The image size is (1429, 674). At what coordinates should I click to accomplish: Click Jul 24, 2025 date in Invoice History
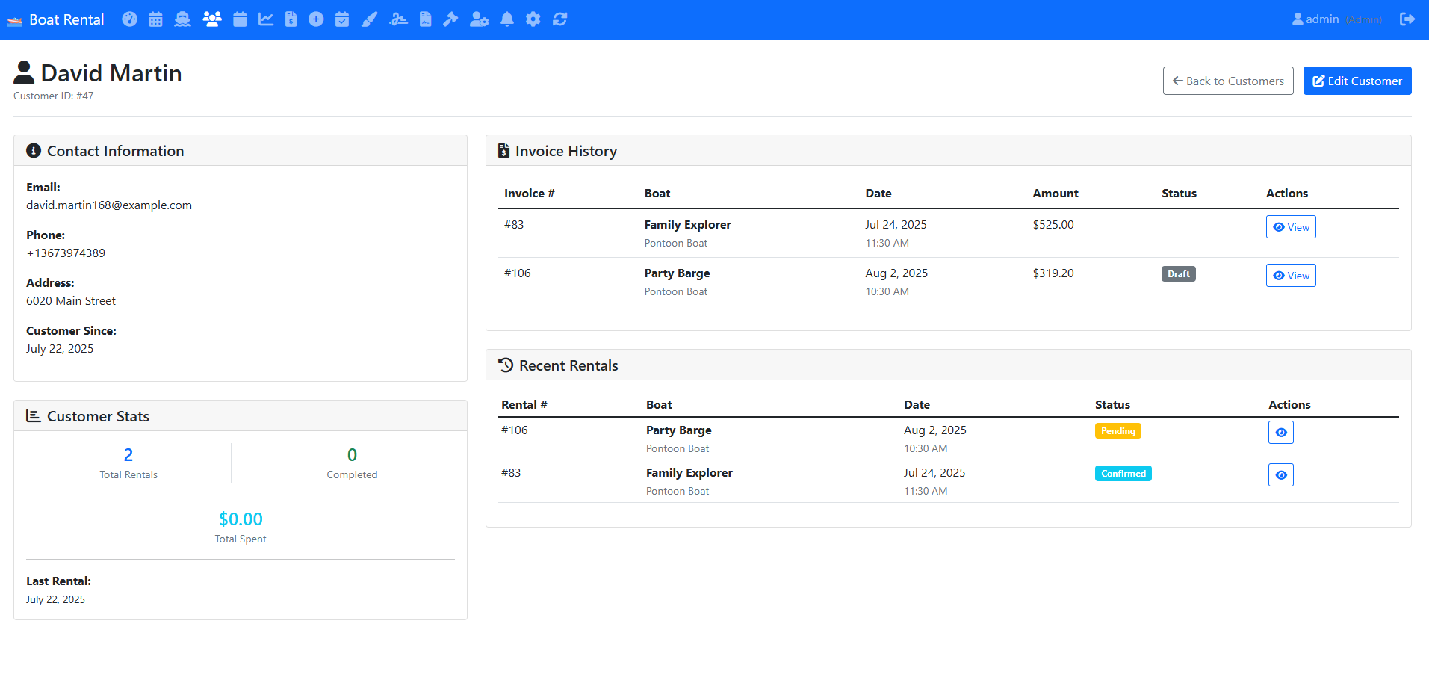click(x=896, y=225)
